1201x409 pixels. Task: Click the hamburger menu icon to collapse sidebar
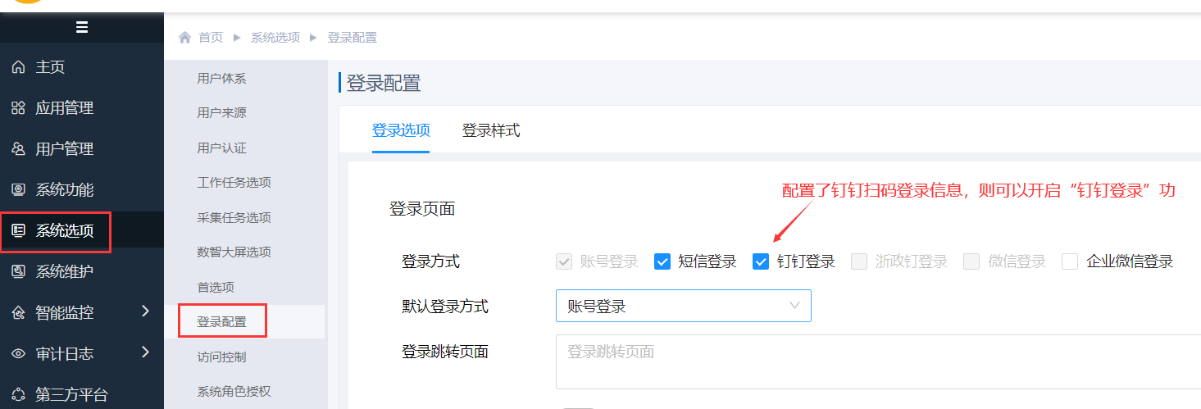click(x=81, y=27)
